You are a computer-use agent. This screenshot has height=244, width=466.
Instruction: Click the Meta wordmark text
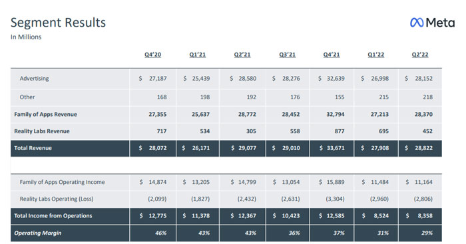440,23
